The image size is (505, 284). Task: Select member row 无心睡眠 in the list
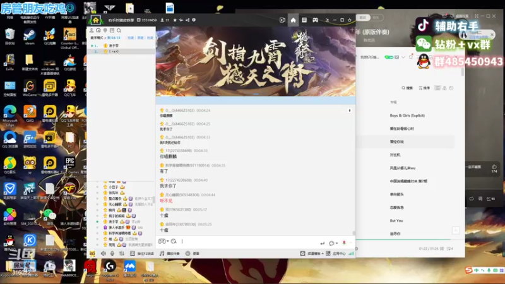122,204
